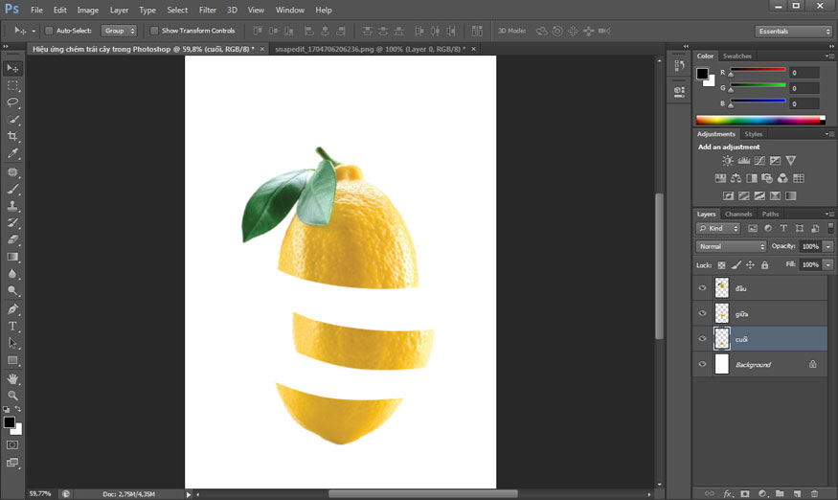Close the snapedit document tab

pyautogui.click(x=473, y=49)
